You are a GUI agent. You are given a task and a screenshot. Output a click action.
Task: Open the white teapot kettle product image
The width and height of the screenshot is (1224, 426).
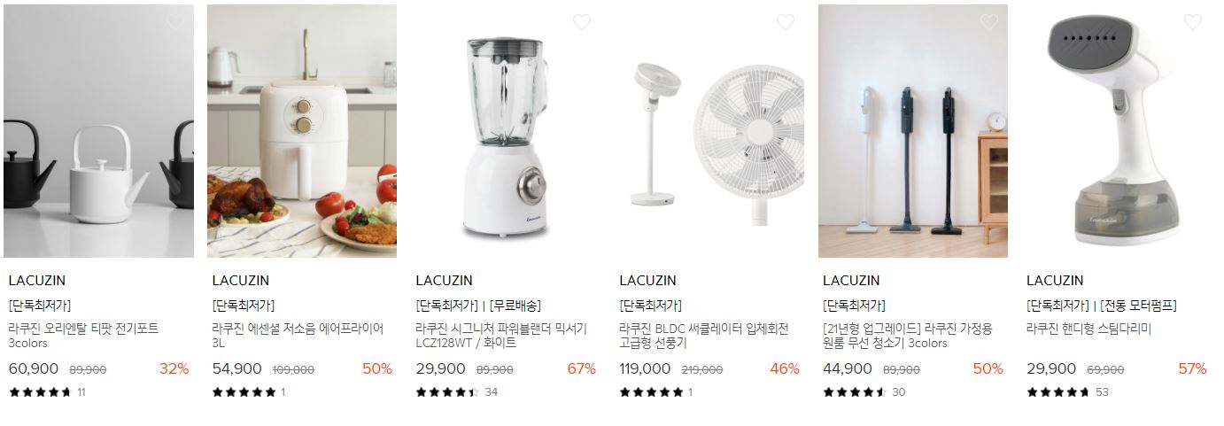point(98,131)
